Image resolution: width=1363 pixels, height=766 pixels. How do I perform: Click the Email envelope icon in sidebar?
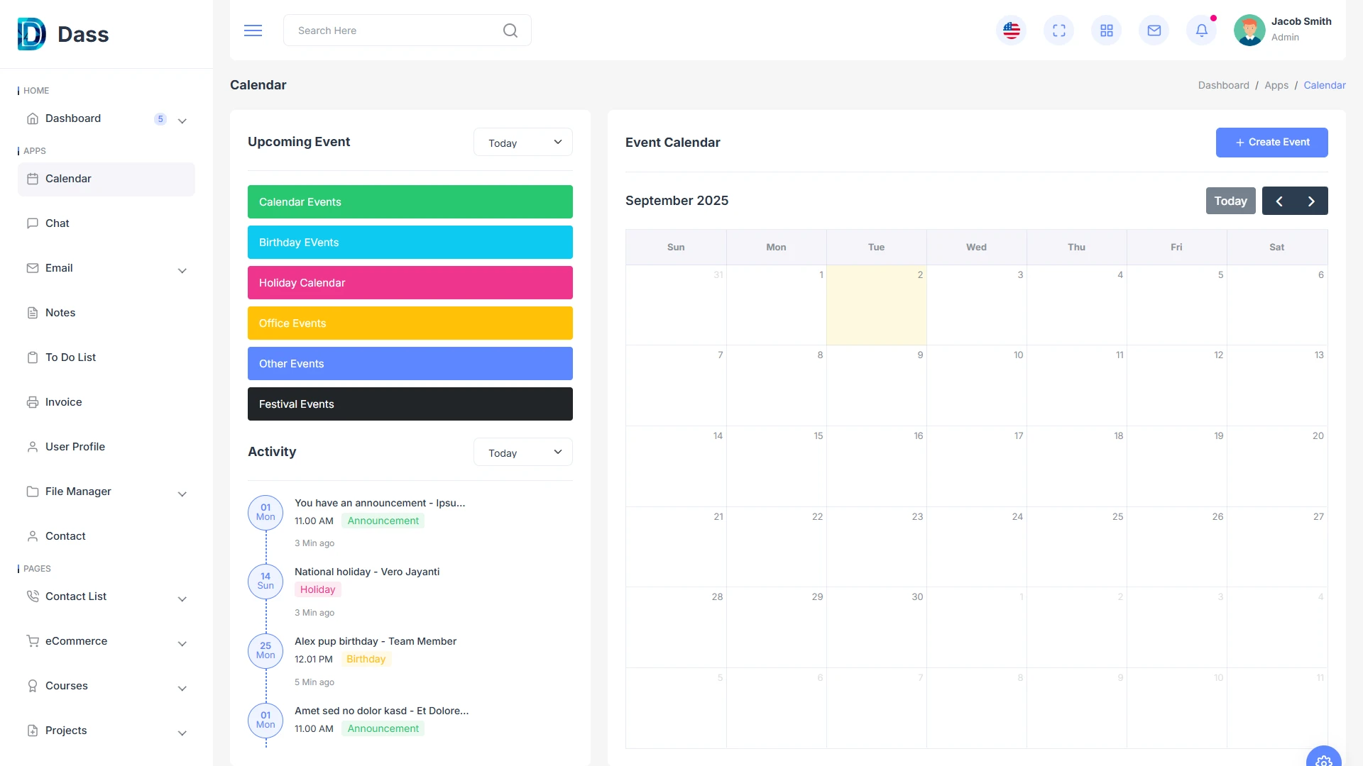[33, 268]
